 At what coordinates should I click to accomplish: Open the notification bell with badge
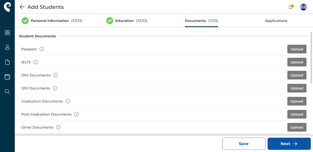tap(291, 7)
